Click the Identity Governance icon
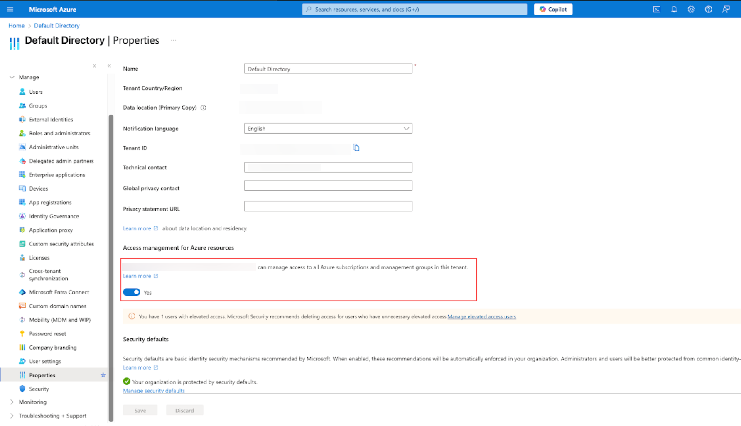The width and height of the screenshot is (741, 426). 22,216
